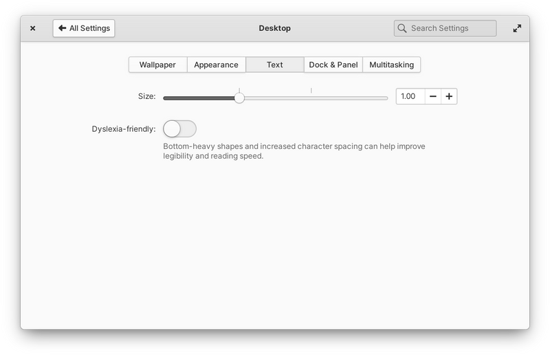The height and width of the screenshot is (355, 550).
Task: Click the second tick mark on Size slider
Action: tap(311, 91)
